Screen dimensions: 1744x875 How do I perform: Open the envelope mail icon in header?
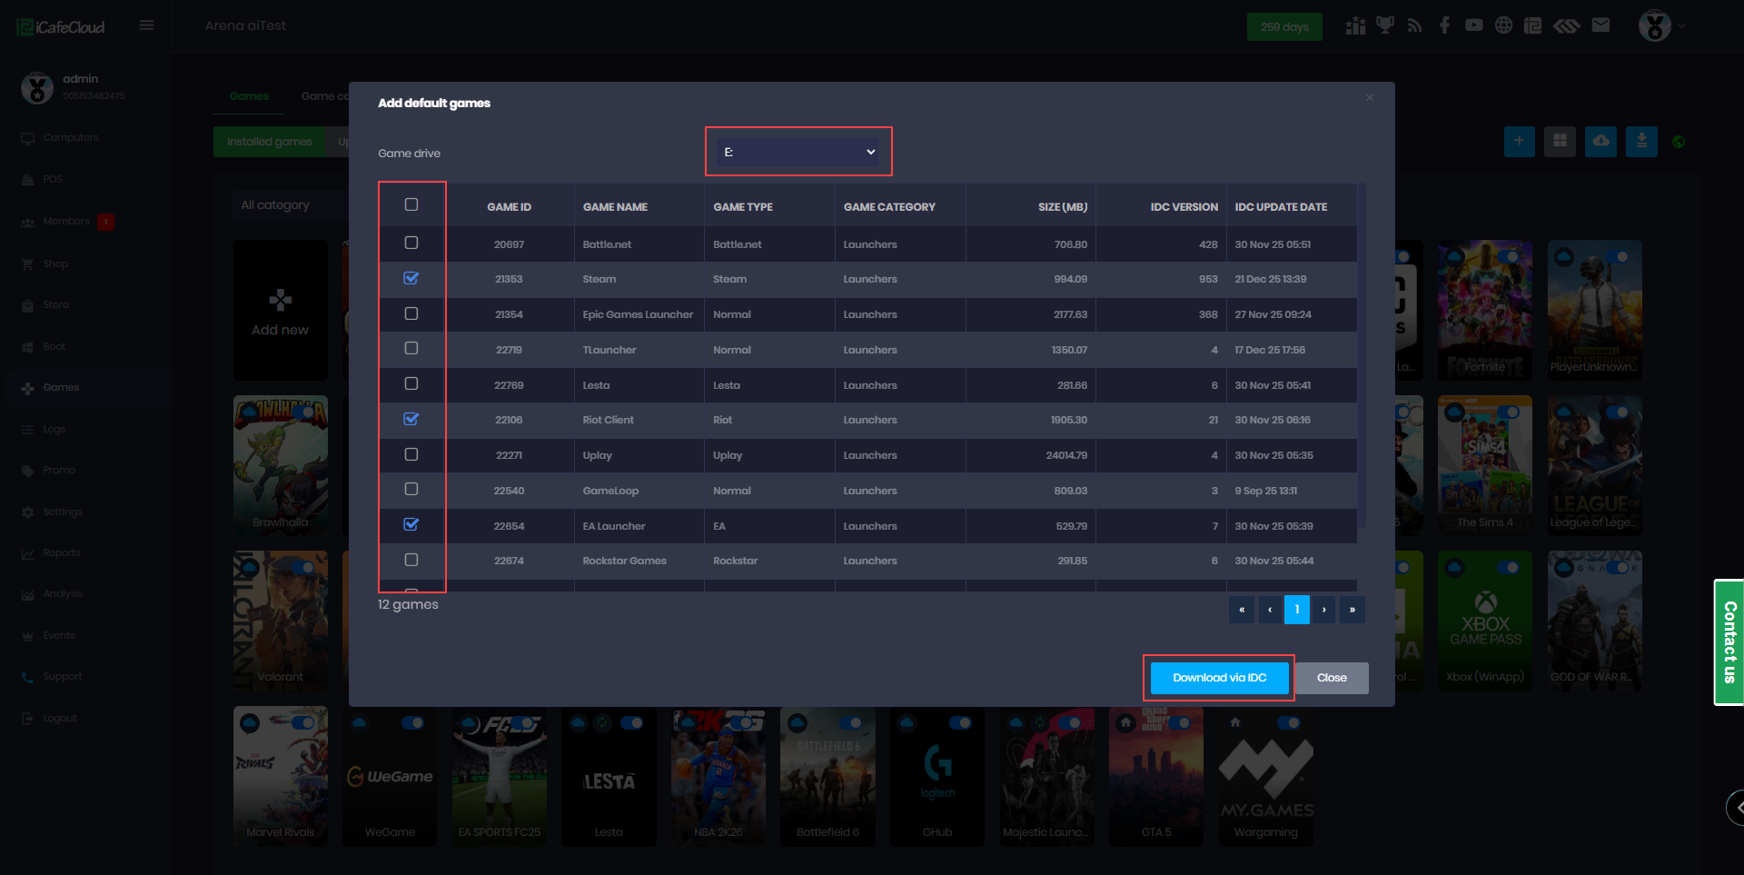click(1600, 25)
